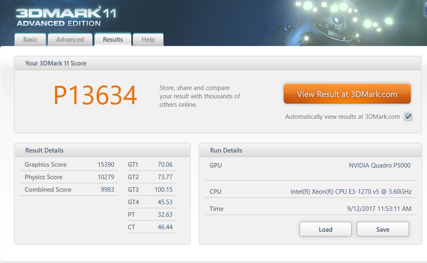Click the P13634 overall score
This screenshot has width=427, height=263.
[x=95, y=95]
